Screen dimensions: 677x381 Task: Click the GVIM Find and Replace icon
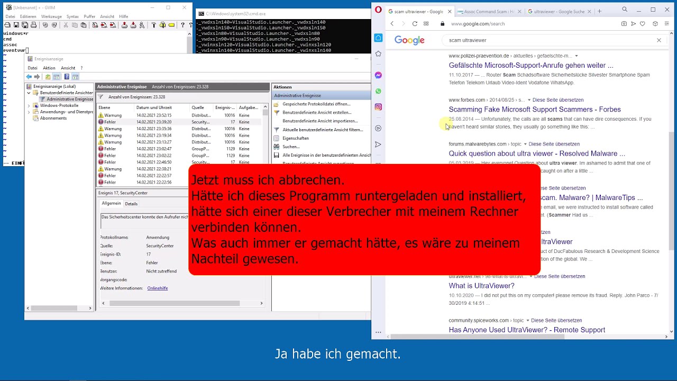pyautogui.click(x=95, y=25)
